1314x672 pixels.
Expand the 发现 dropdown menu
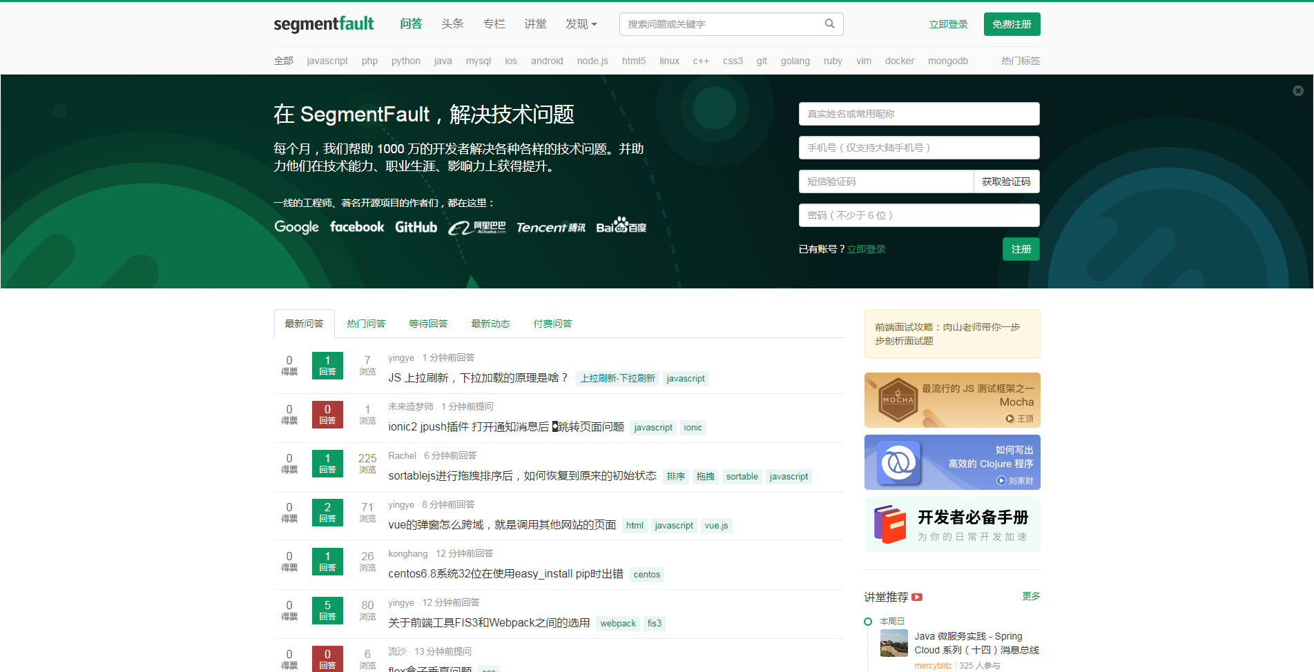click(581, 24)
